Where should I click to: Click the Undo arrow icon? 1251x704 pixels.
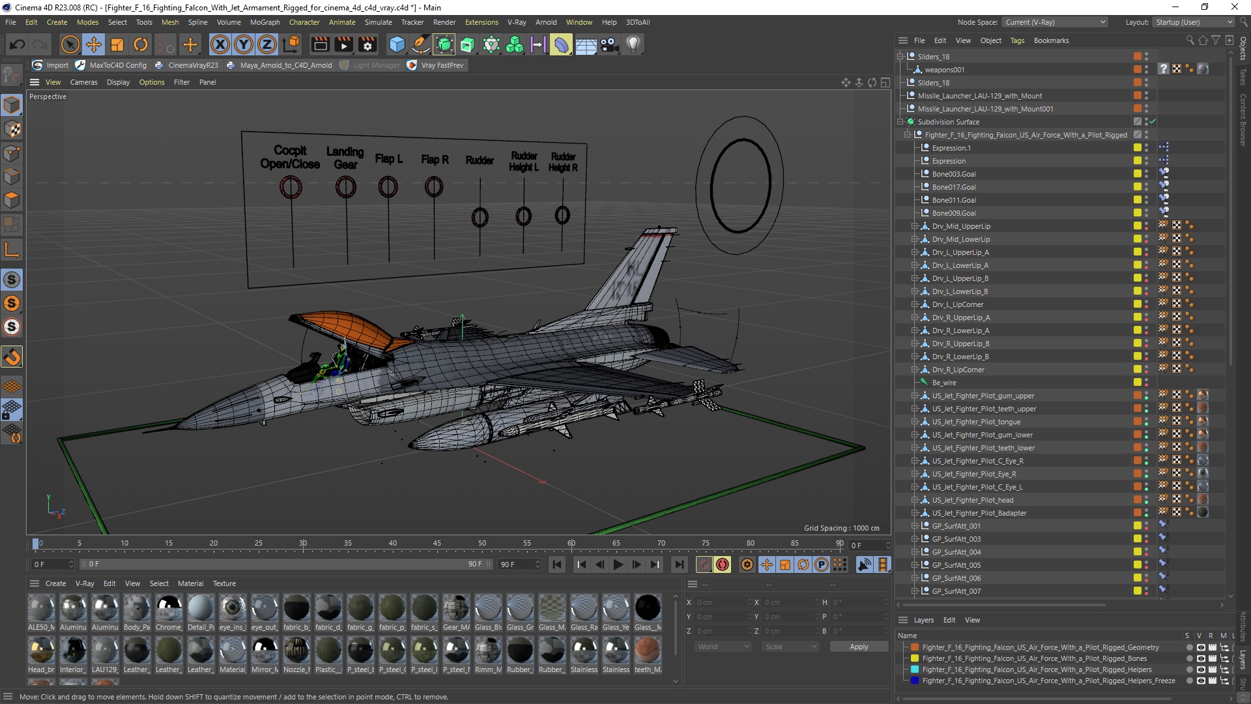click(18, 44)
